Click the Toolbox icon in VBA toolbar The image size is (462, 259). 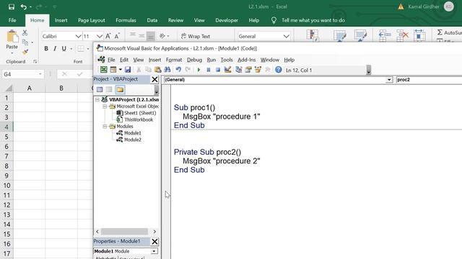click(x=268, y=70)
